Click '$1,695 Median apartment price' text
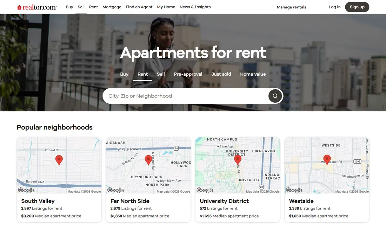386x241 pixels. [x=229, y=216]
